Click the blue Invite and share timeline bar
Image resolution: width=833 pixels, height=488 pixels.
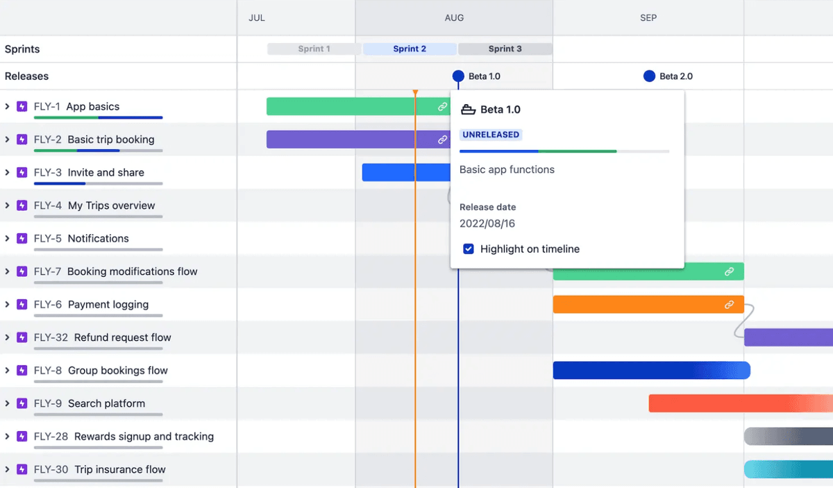(407, 173)
